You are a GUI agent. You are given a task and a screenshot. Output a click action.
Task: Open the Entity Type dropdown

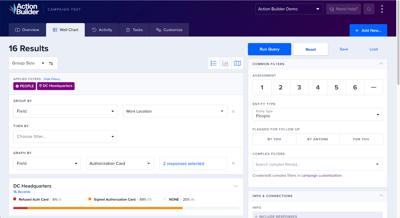(x=317, y=114)
